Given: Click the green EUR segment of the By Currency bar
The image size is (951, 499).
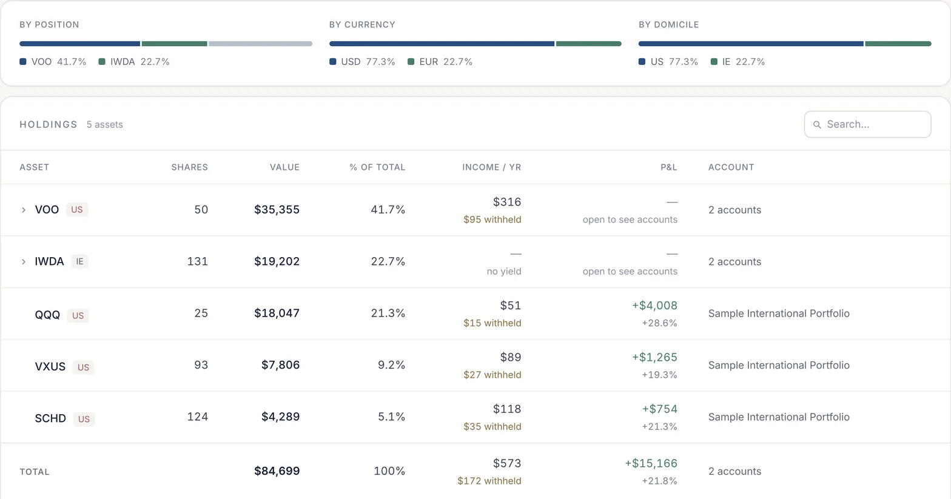Looking at the screenshot, I should coord(589,44).
